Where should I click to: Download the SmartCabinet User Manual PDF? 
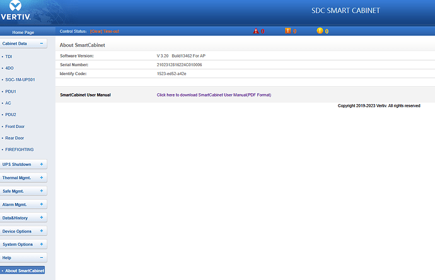point(214,95)
